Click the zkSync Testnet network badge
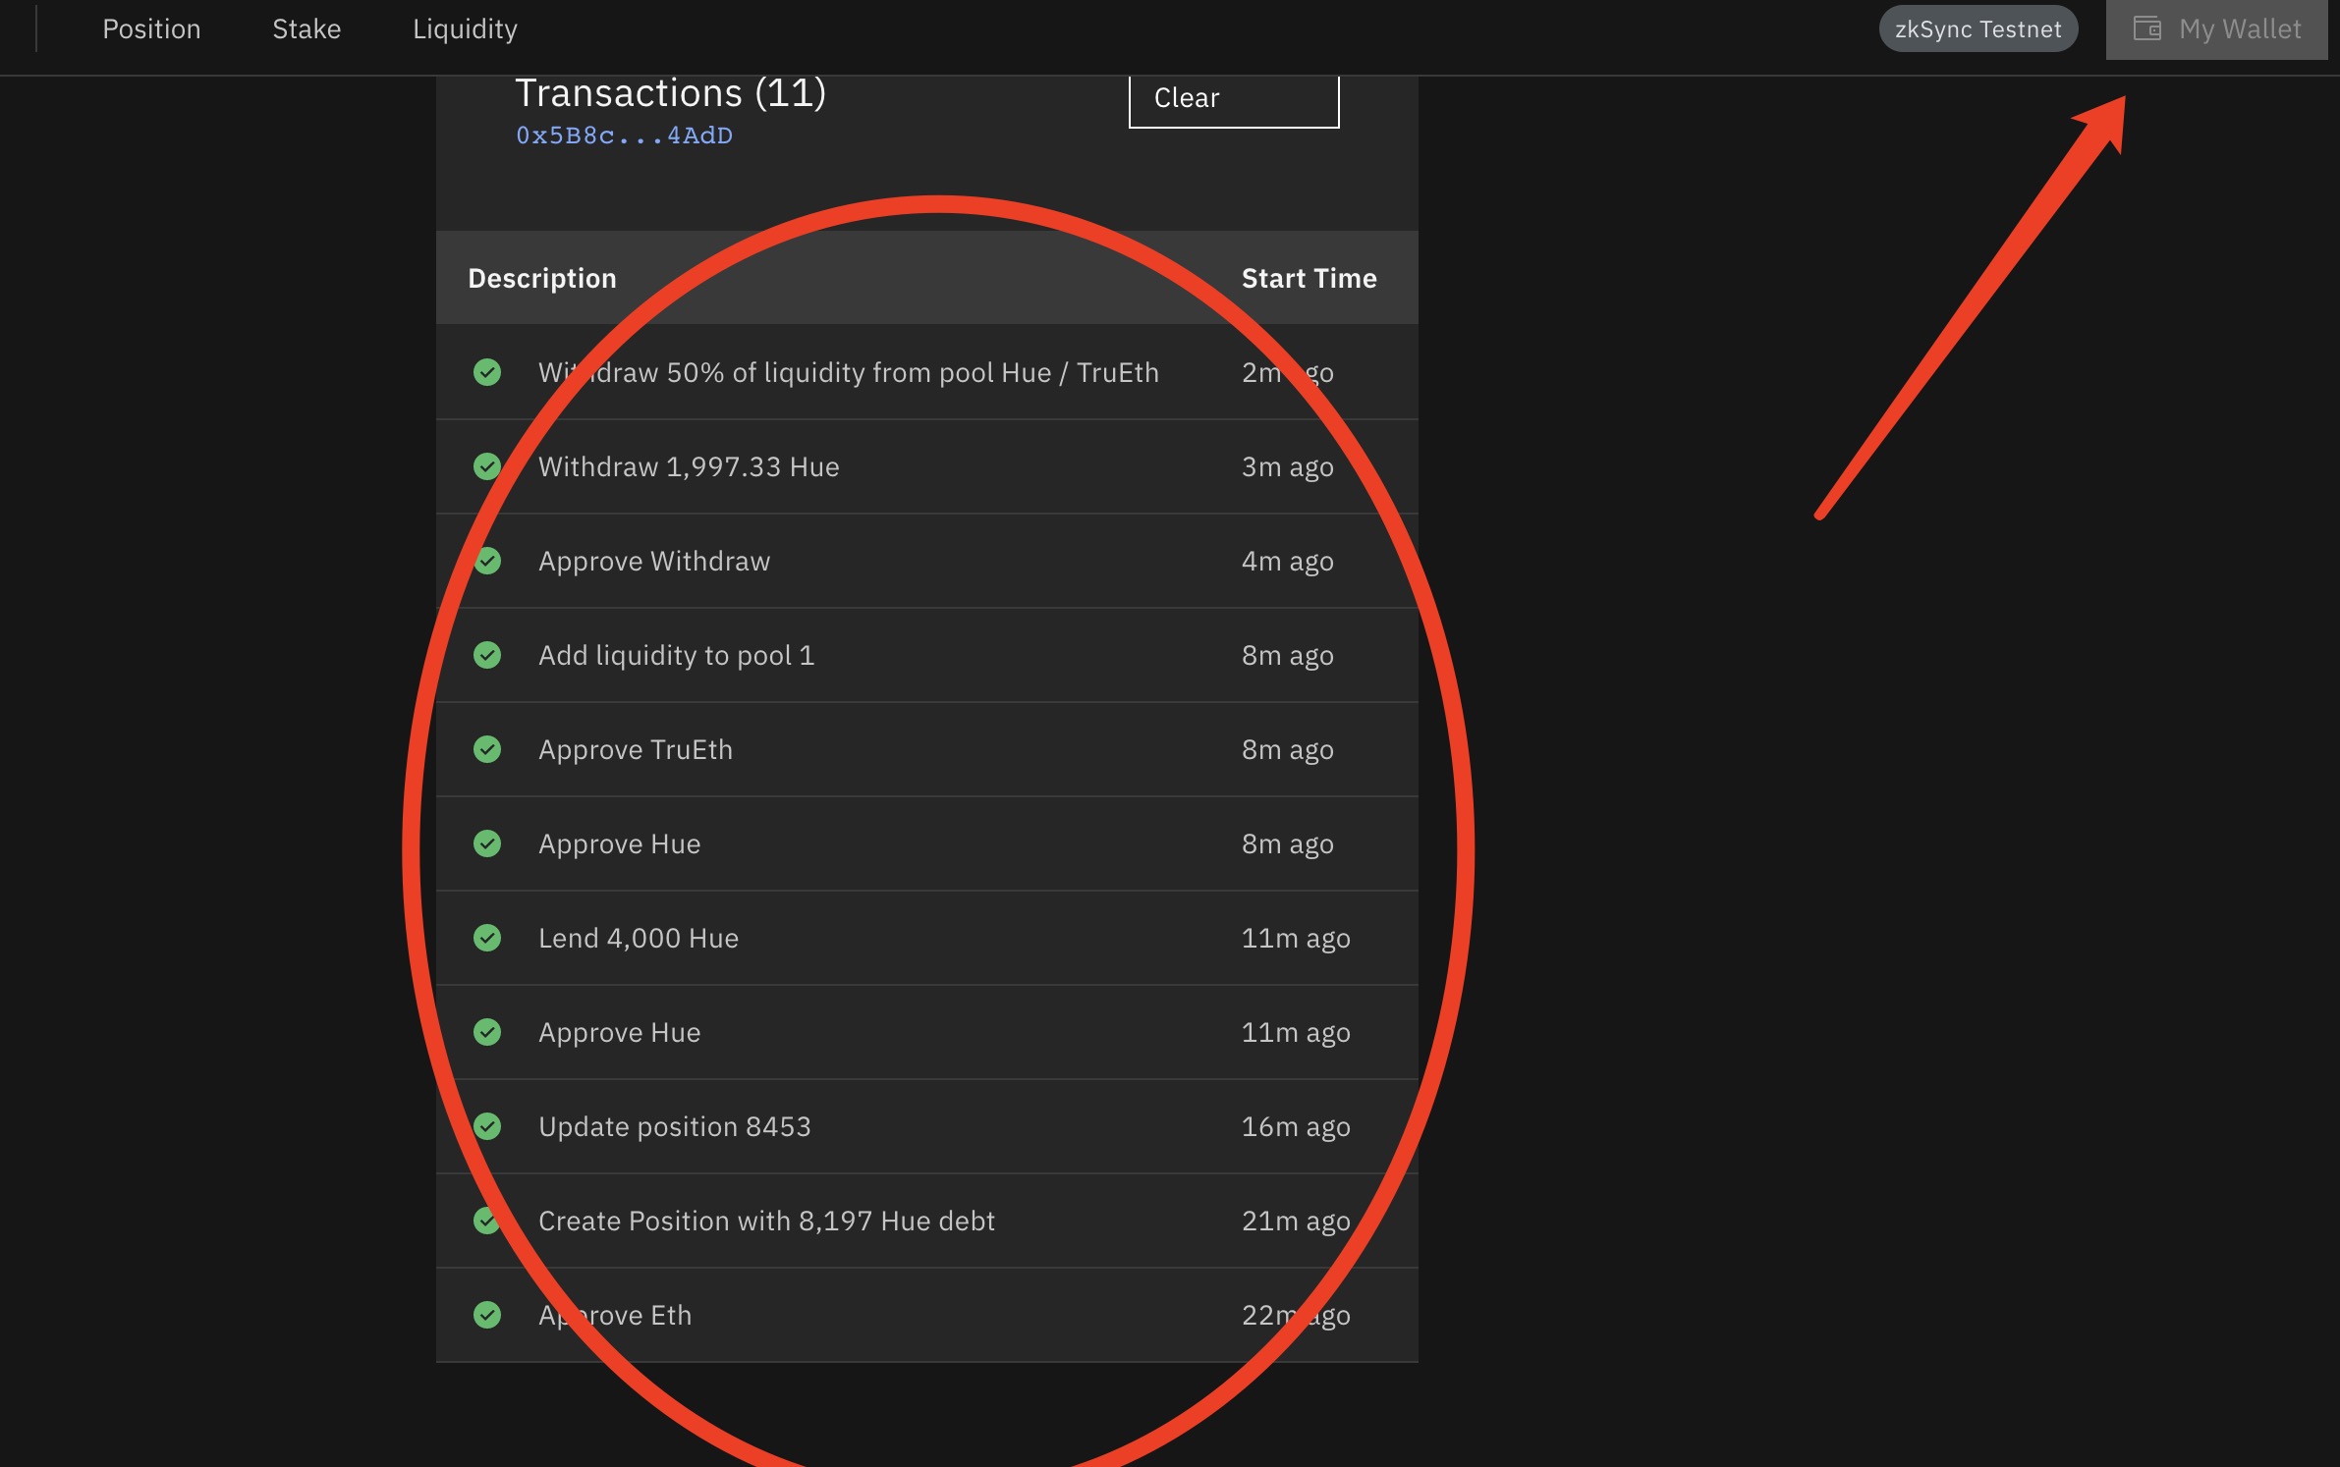The width and height of the screenshot is (2340, 1467). [1978, 29]
